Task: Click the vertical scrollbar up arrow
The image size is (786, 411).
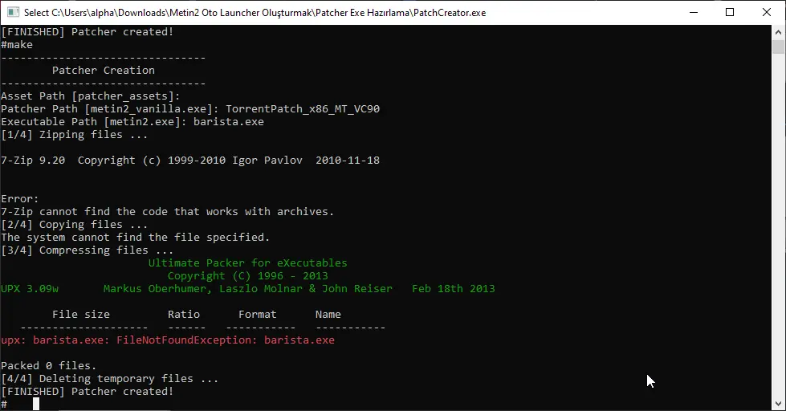Action: point(778,32)
